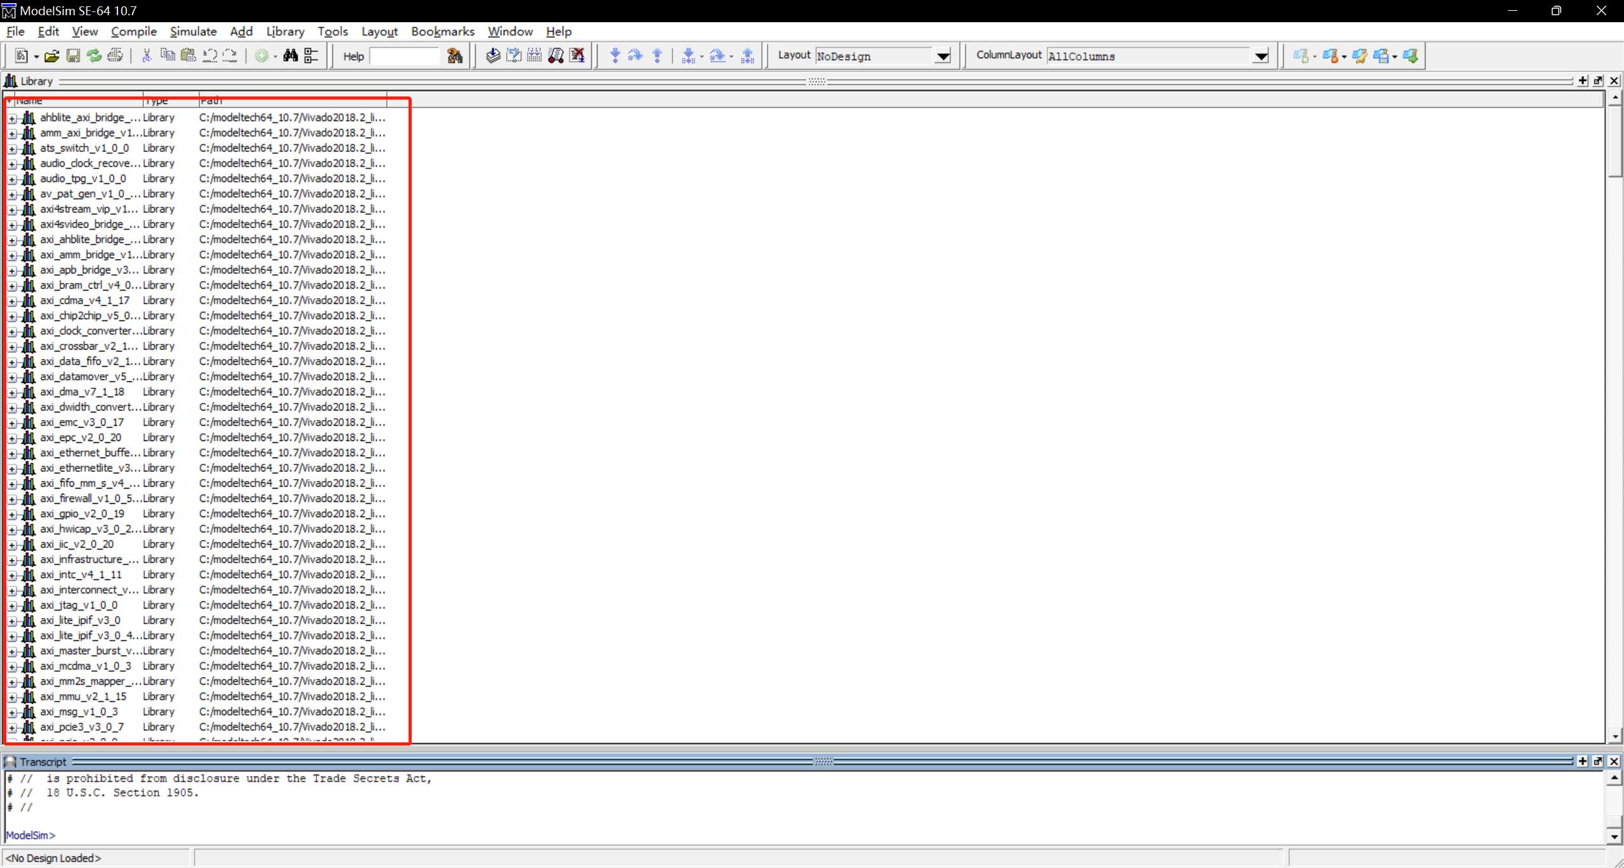The height and width of the screenshot is (868, 1624).
Task: Click the Find binoculars icon
Action: tap(291, 56)
